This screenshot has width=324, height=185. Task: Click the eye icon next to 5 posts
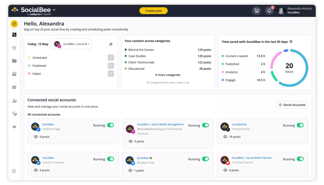[130, 141]
